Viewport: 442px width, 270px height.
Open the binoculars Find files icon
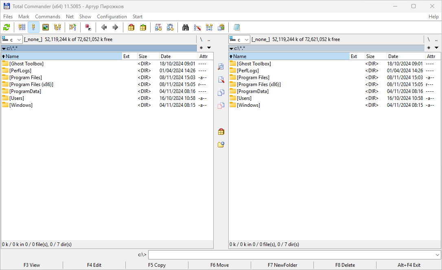[185, 27]
